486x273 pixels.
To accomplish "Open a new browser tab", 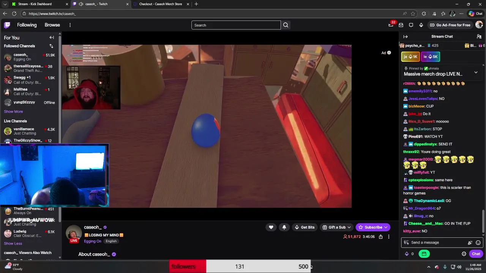I will click(196, 4).
